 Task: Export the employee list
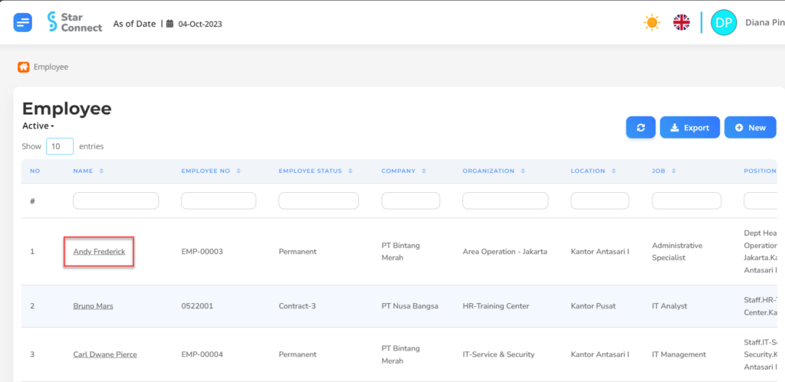690,128
